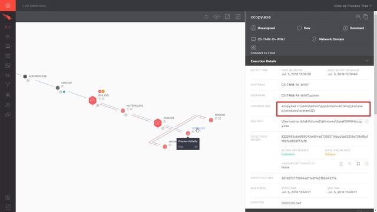Click the CS-TMM-R4-WIN7 host button
This screenshot has width=377, height=212.
[x=268, y=39]
